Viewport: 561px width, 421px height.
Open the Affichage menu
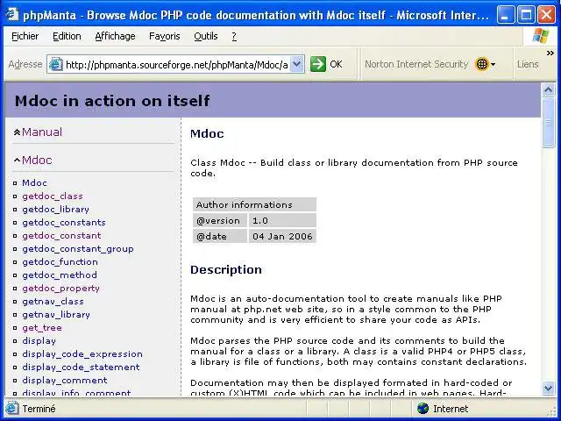[115, 36]
